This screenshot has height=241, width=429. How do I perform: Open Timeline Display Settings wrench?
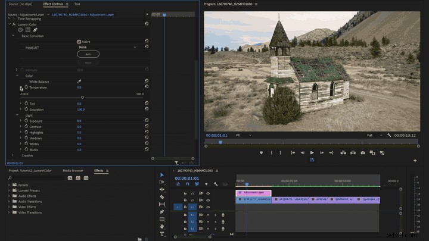pyautogui.click(x=216, y=184)
